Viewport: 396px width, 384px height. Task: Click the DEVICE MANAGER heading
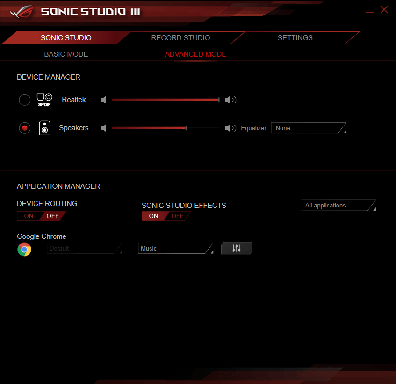[x=49, y=77]
